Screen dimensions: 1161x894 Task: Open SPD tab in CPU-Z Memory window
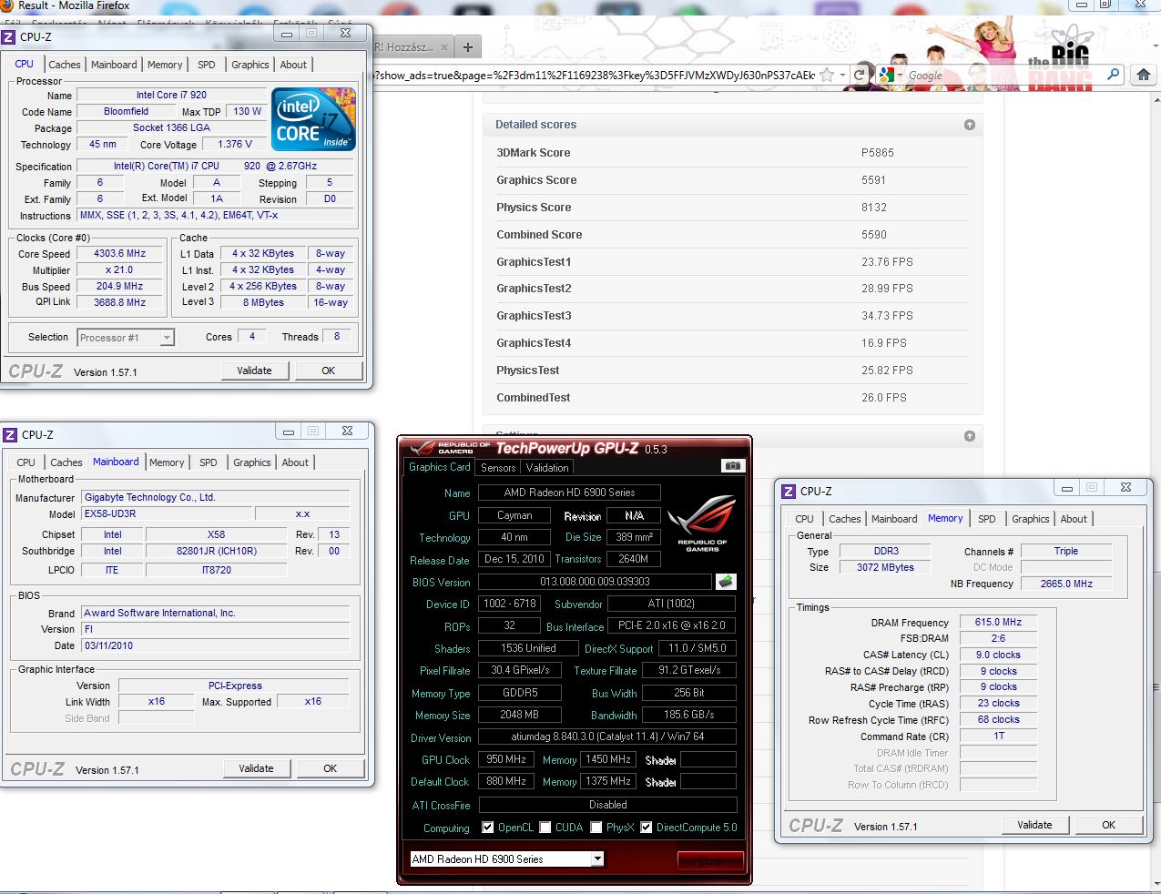(x=987, y=519)
